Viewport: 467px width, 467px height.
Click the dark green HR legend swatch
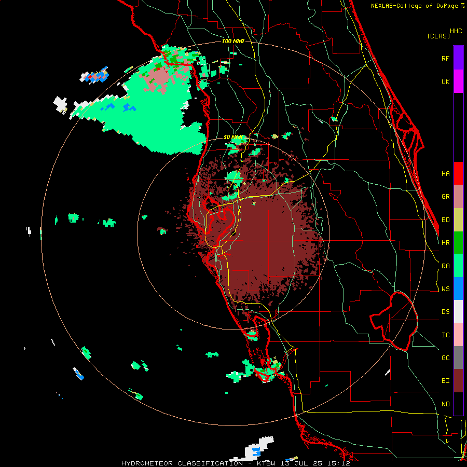pyautogui.click(x=458, y=243)
